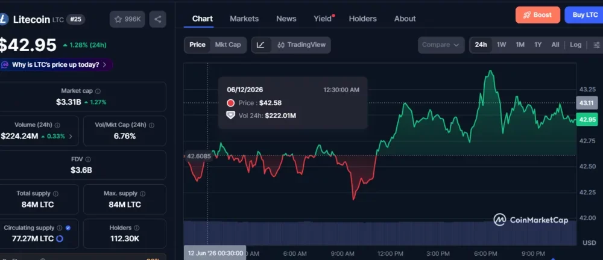Viewport: 603px width, 260px height.
Task: Switch to TradingView candlestick chart
Action: click(301, 45)
